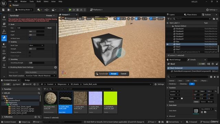Accept the DynaSculpt changes

tap(114, 74)
